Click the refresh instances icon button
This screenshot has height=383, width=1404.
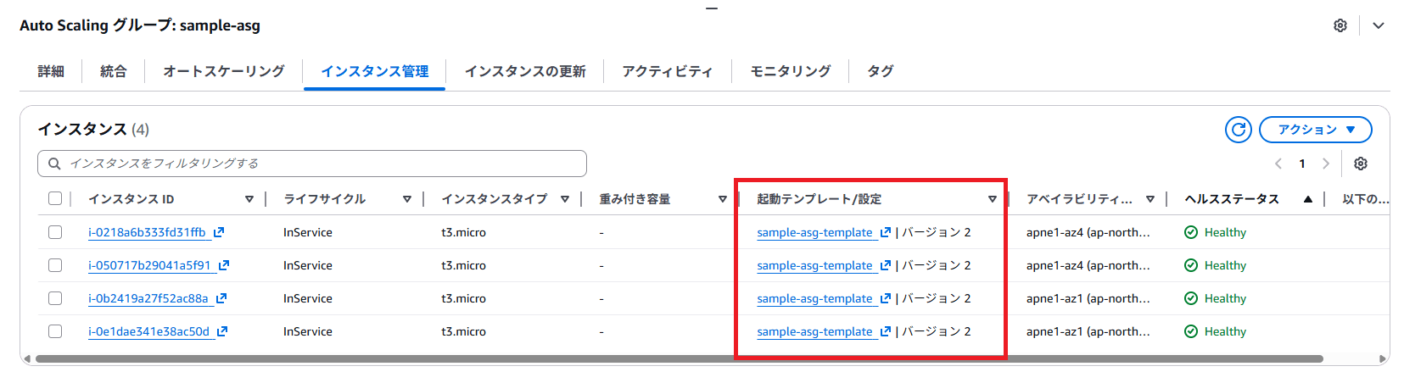point(1239,130)
